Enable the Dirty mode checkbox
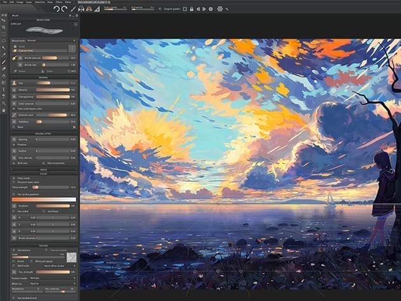The height and width of the screenshot is (301, 401). pos(13,179)
